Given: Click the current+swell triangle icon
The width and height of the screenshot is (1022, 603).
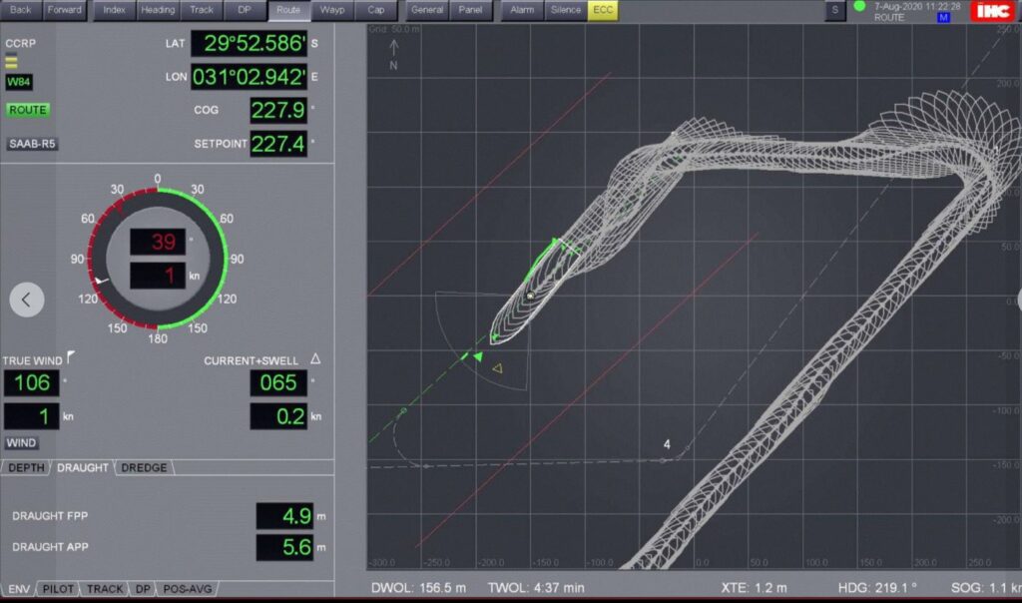Looking at the screenshot, I should click(x=315, y=358).
